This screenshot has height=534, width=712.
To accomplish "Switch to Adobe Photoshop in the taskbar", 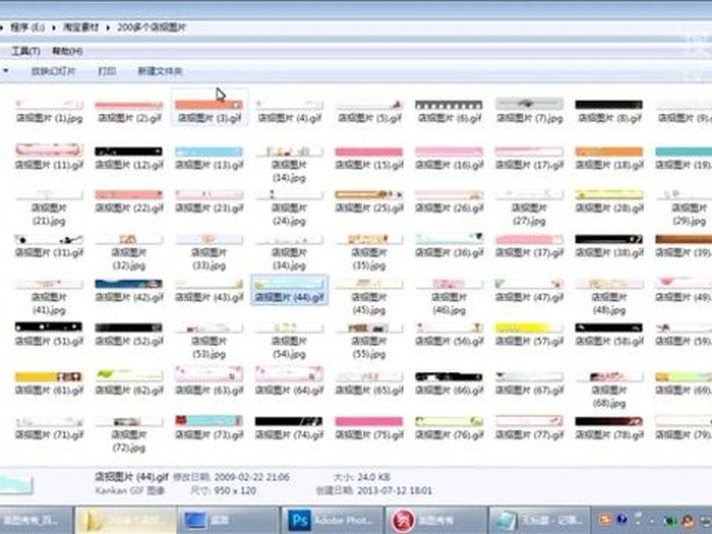I will pyautogui.click(x=332, y=521).
